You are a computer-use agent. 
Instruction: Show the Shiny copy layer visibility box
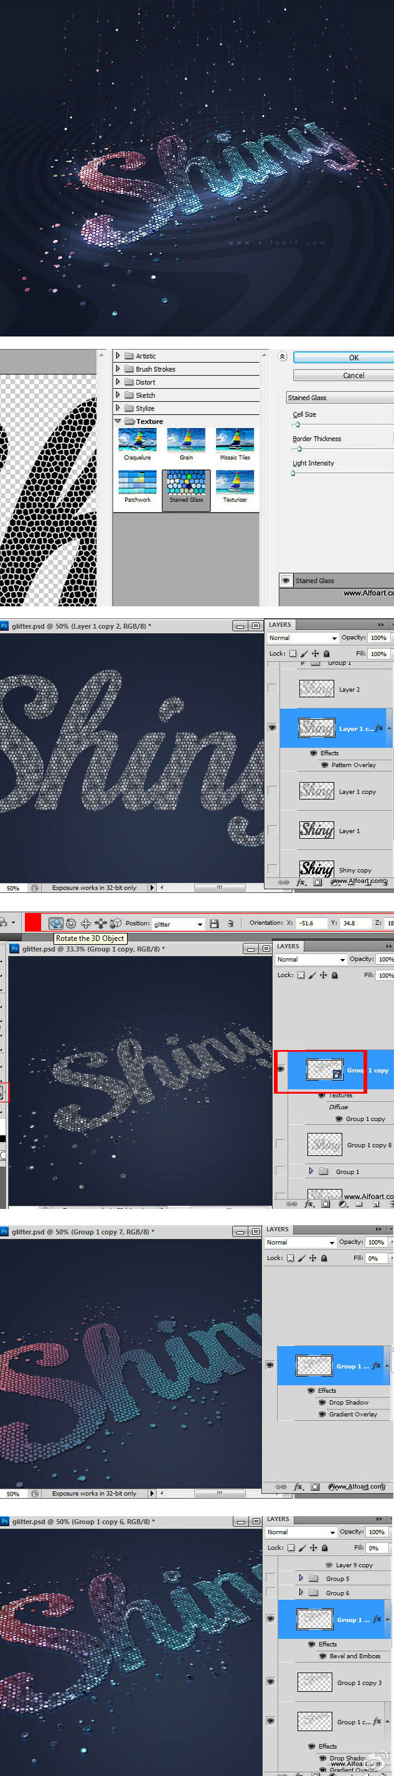272,869
